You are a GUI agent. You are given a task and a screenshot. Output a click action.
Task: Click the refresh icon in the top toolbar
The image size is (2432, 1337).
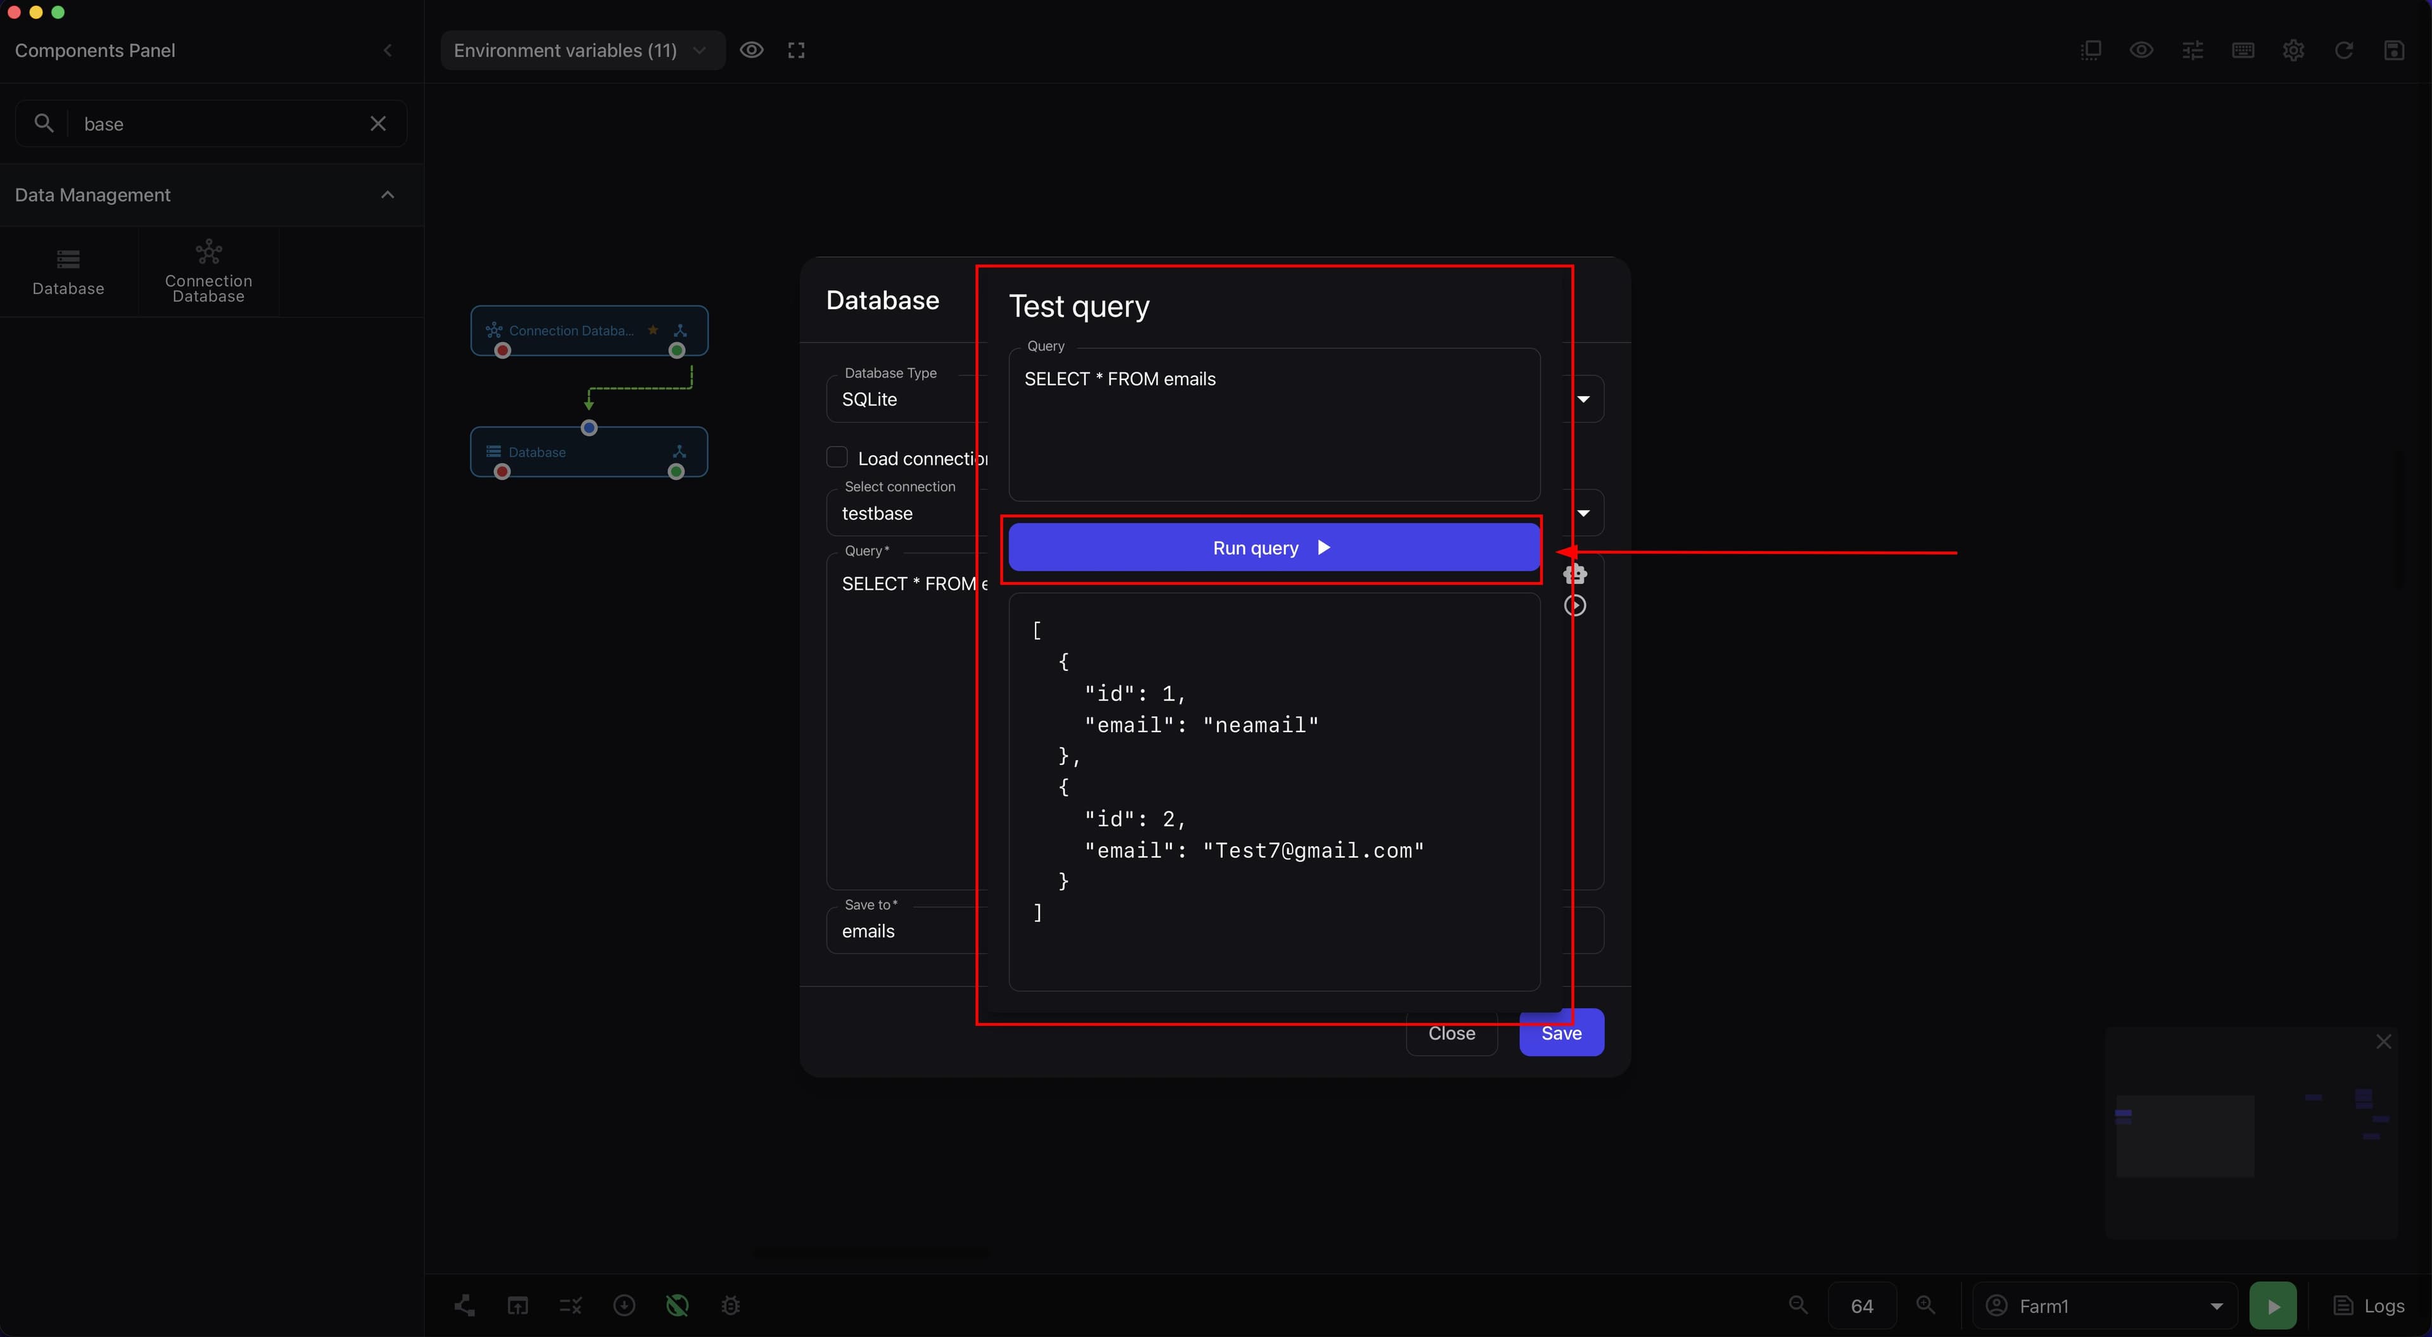pyautogui.click(x=2343, y=50)
